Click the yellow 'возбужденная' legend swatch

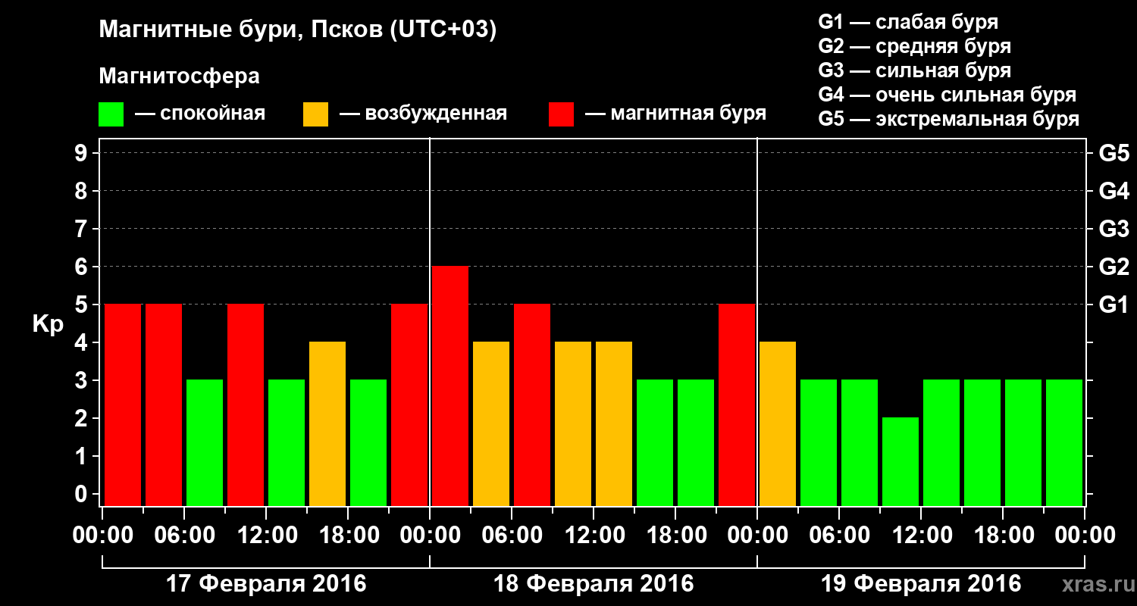315,114
